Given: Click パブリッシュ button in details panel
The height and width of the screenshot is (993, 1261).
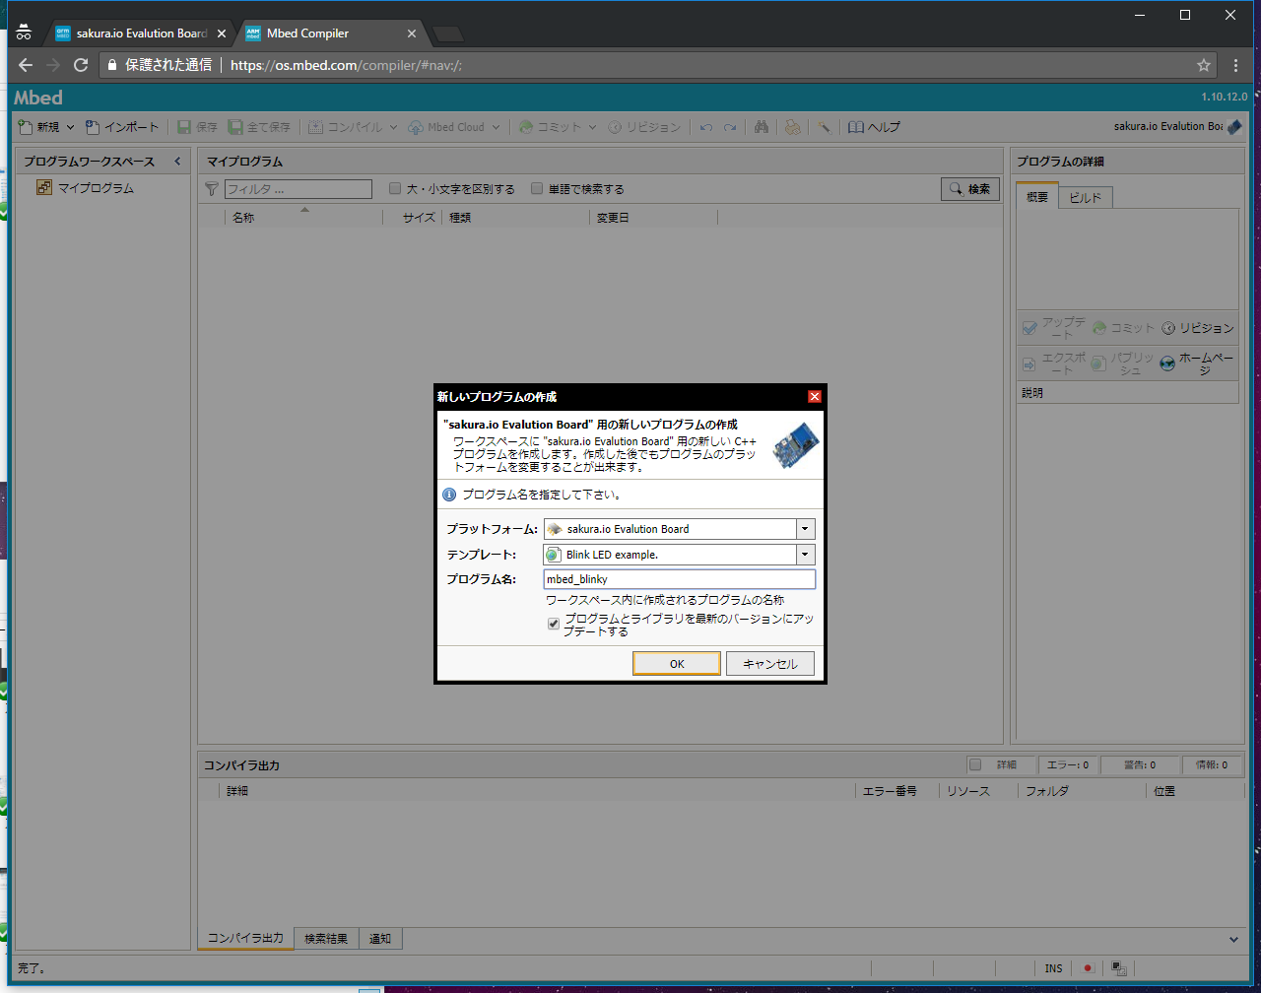Looking at the screenshot, I should 1122,364.
